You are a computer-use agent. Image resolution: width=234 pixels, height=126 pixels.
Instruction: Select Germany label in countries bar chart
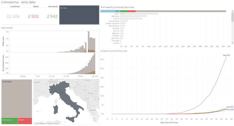[x=115, y=16]
